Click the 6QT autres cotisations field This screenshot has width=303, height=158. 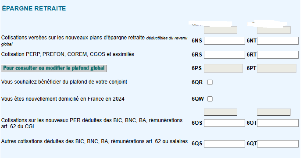coord(278,144)
